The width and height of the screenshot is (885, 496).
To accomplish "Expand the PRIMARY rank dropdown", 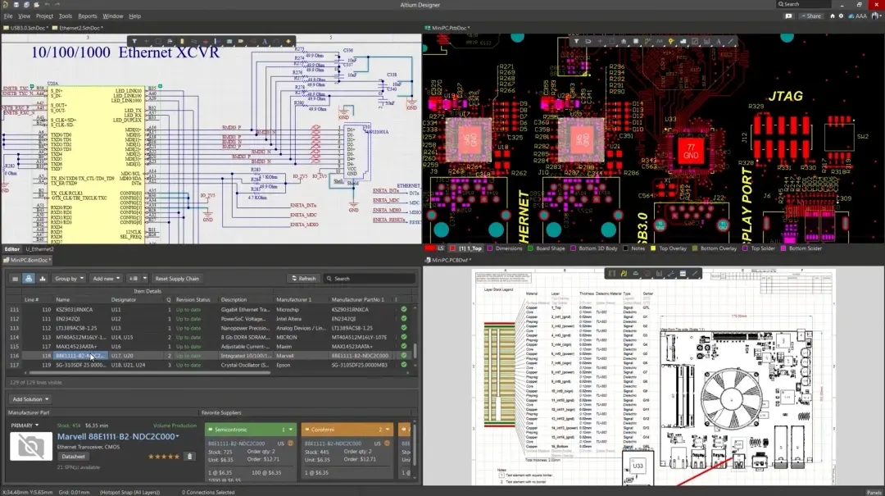I will click(25, 425).
